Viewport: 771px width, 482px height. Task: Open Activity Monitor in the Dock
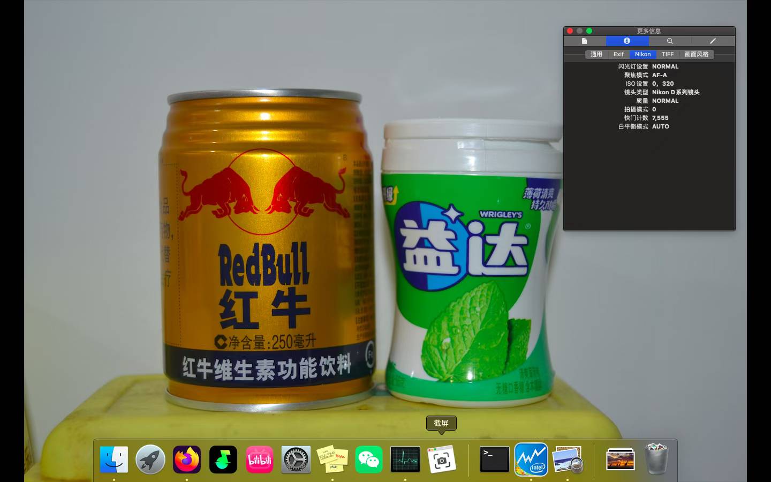click(405, 460)
